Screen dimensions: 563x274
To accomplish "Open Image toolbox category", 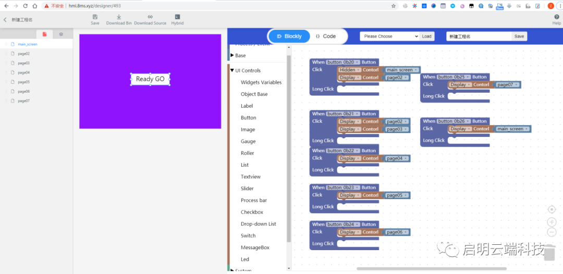I will coord(248,130).
